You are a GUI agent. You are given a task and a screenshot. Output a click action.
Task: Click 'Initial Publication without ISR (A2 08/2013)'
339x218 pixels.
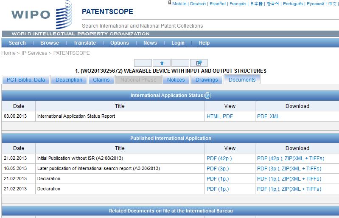[x=80, y=158]
